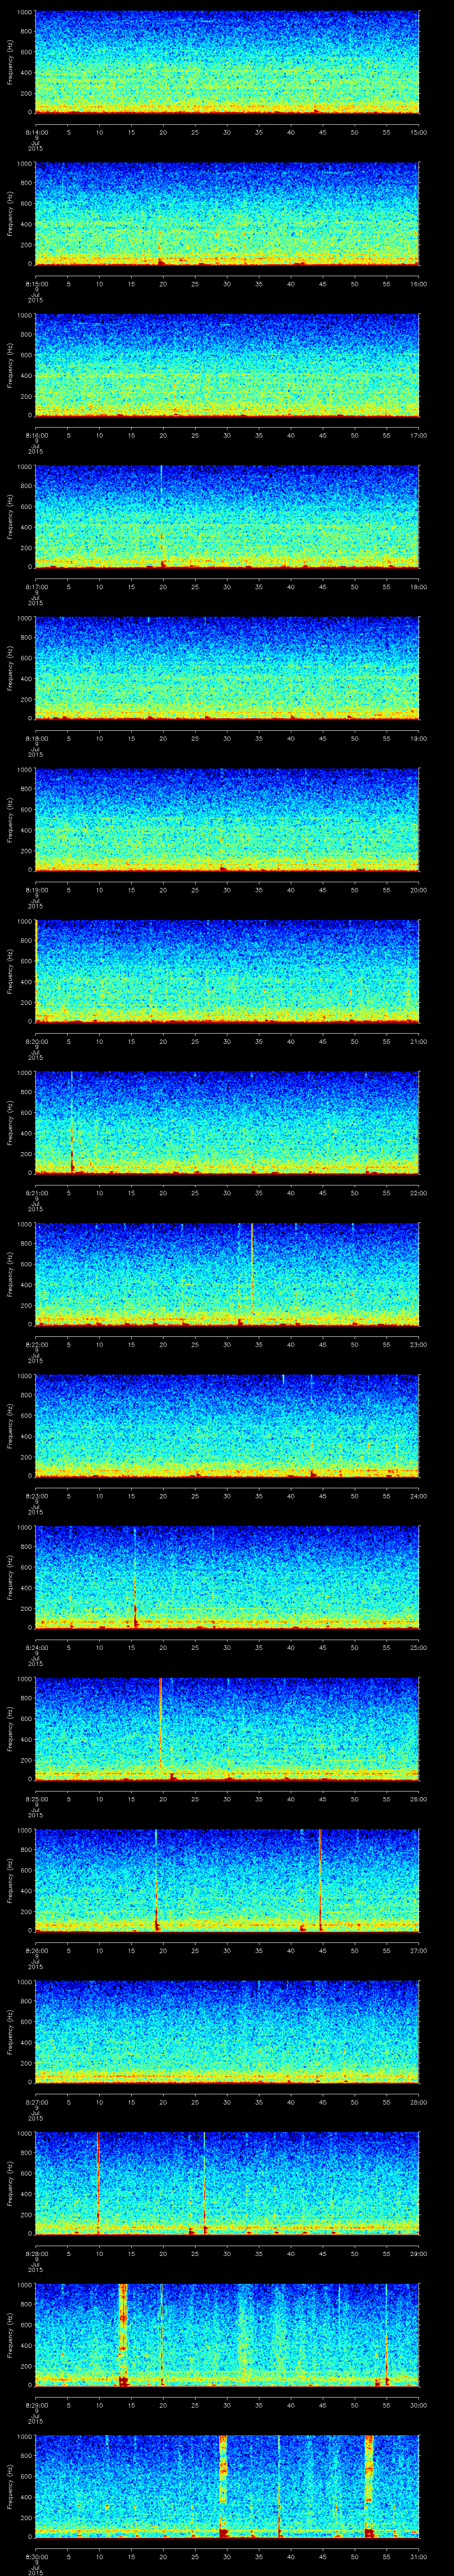454x2576 pixels.
Task: Select the '8:17:00' start time label
Action: click(x=36, y=586)
